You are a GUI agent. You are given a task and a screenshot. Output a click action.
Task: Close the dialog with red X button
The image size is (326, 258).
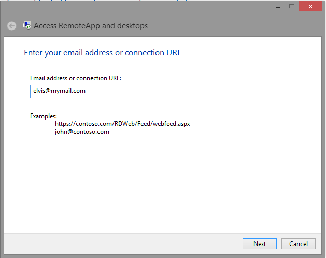[310, 6]
